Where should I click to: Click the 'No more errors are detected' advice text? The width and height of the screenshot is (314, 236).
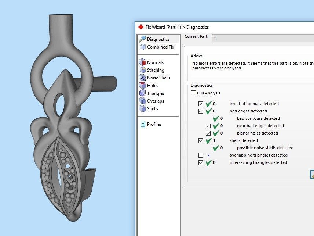pyautogui.click(x=253, y=66)
